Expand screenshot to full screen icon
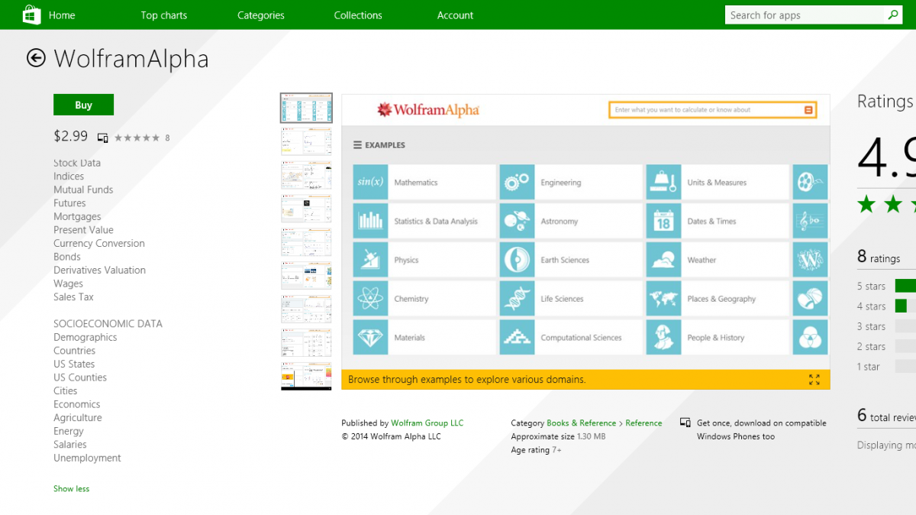The height and width of the screenshot is (515, 916). (814, 380)
